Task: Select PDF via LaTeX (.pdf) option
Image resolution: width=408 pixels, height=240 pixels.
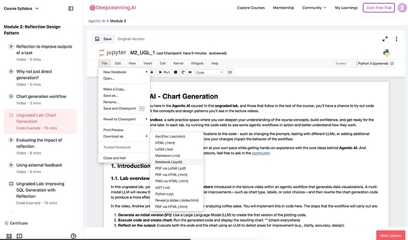Action: point(177,168)
